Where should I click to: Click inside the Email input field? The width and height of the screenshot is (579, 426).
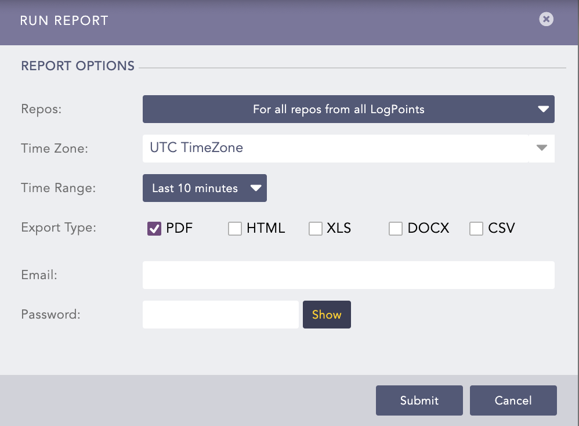pos(348,275)
